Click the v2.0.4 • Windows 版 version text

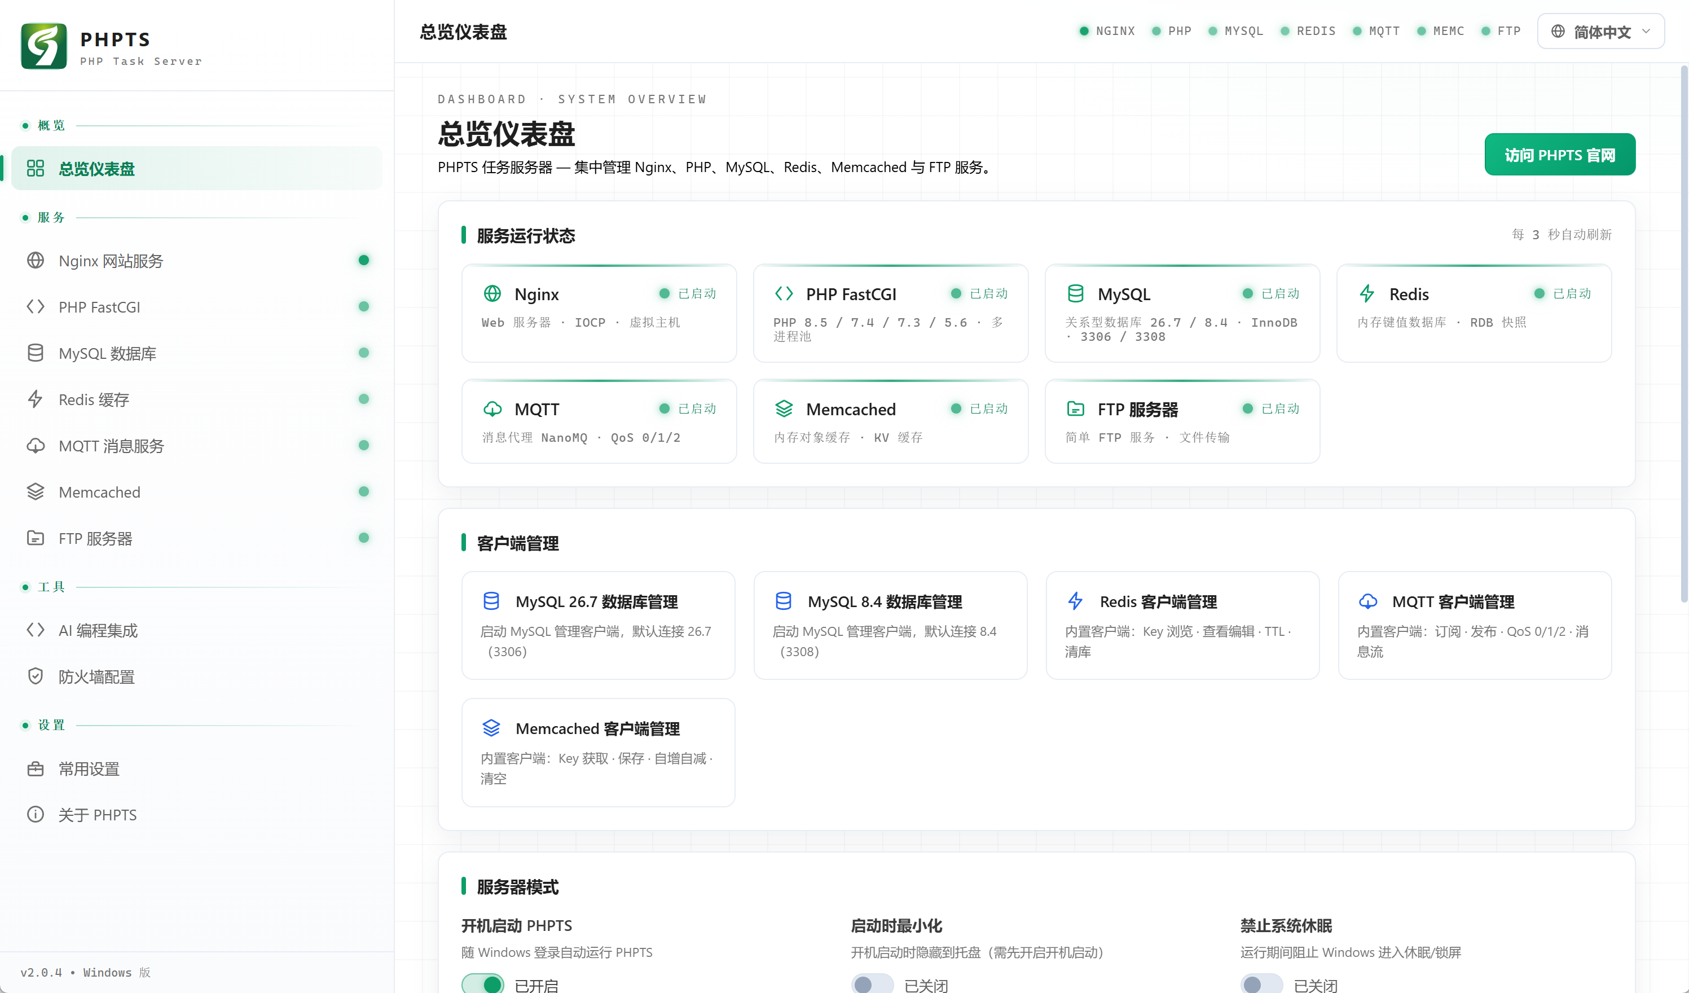pos(86,972)
